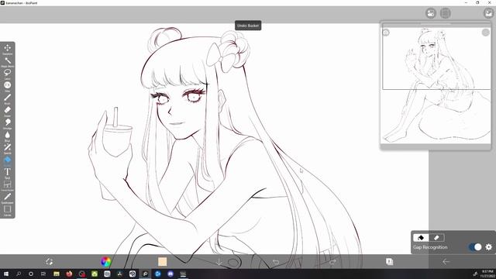Select the eraser mode button in bucket panel
Image resolution: width=496 pixels, height=279 pixels.
pyautogui.click(x=436, y=238)
